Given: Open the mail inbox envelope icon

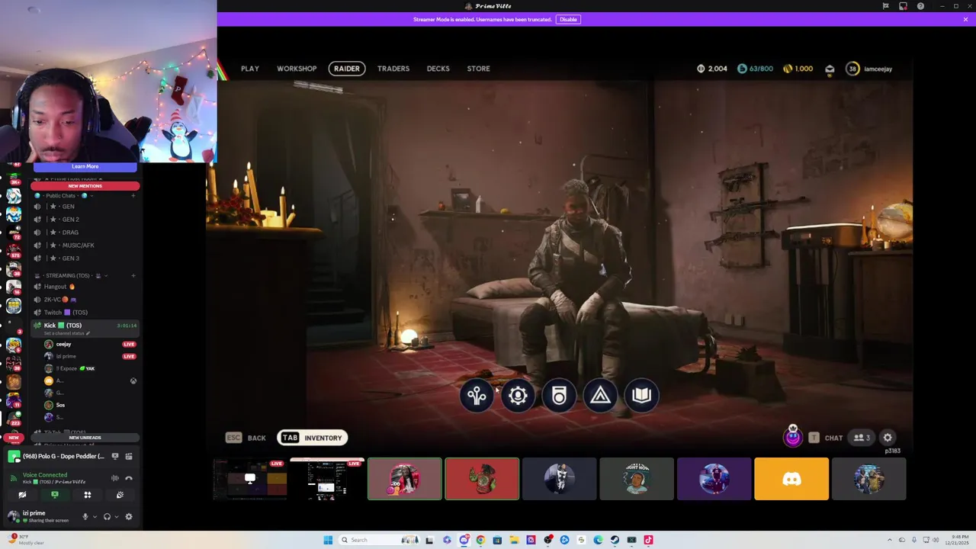Looking at the screenshot, I should (830, 69).
